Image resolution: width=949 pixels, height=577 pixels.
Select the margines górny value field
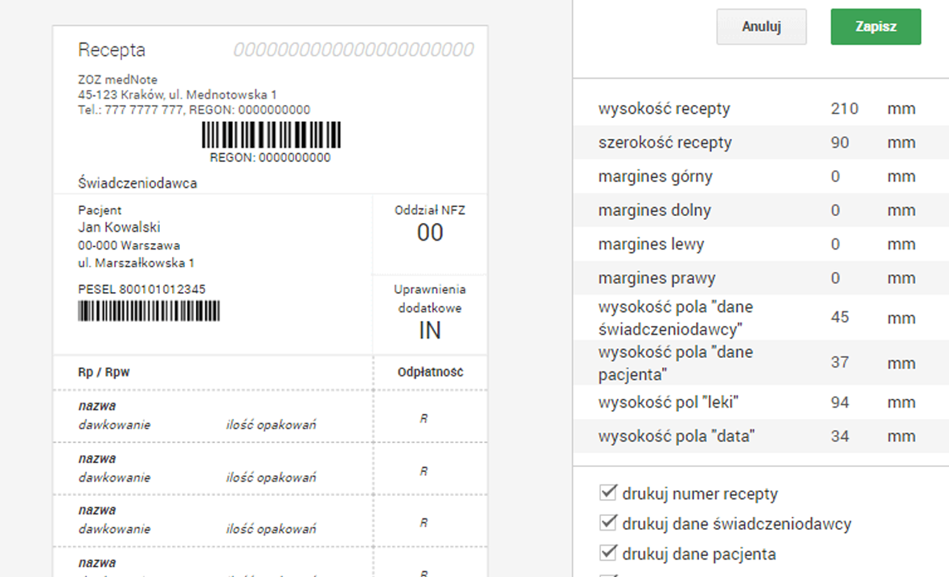pos(835,177)
